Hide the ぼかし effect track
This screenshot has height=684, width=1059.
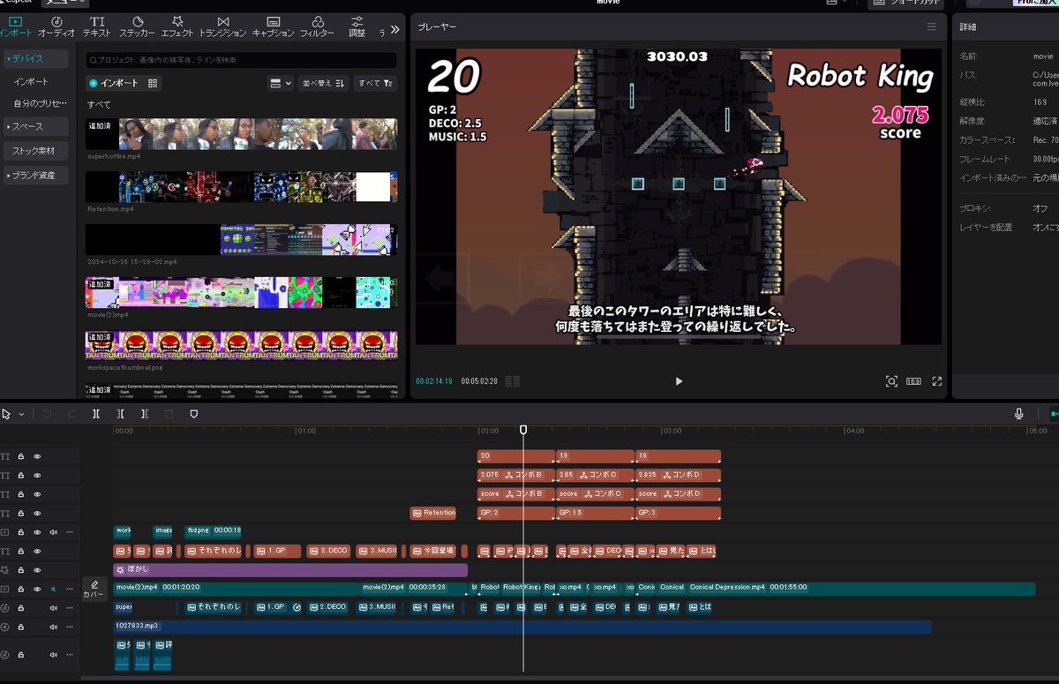(x=37, y=570)
